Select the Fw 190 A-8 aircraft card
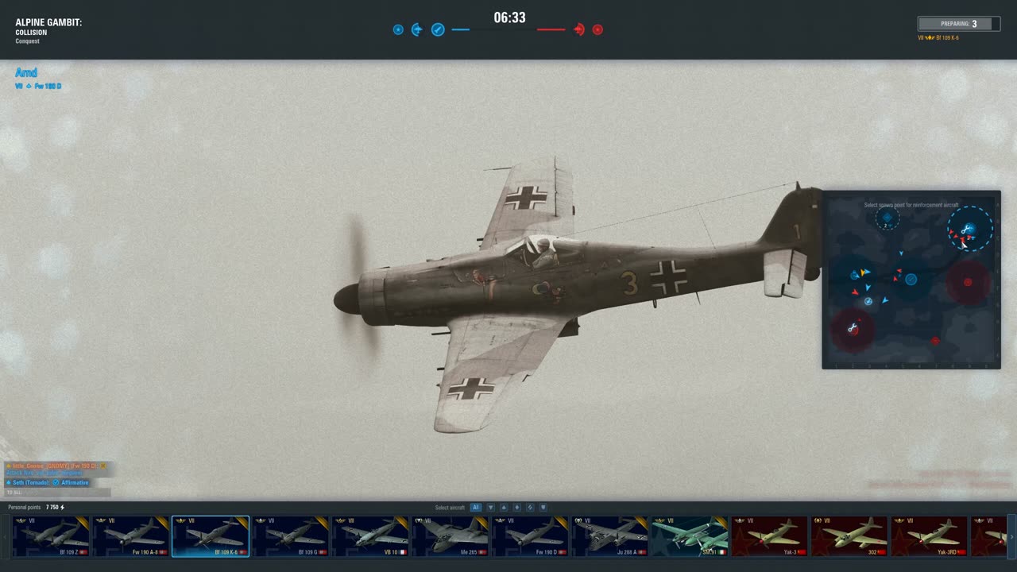 [131, 536]
